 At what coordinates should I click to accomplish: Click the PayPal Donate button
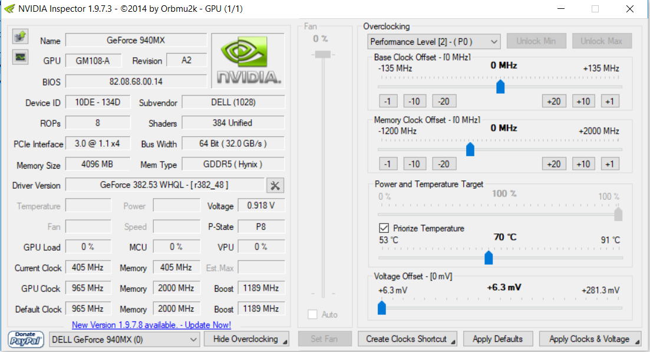25,340
